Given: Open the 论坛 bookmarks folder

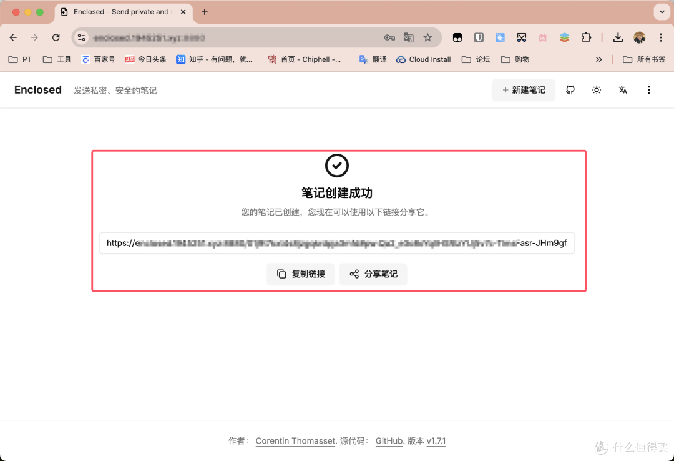Looking at the screenshot, I should click(x=476, y=59).
